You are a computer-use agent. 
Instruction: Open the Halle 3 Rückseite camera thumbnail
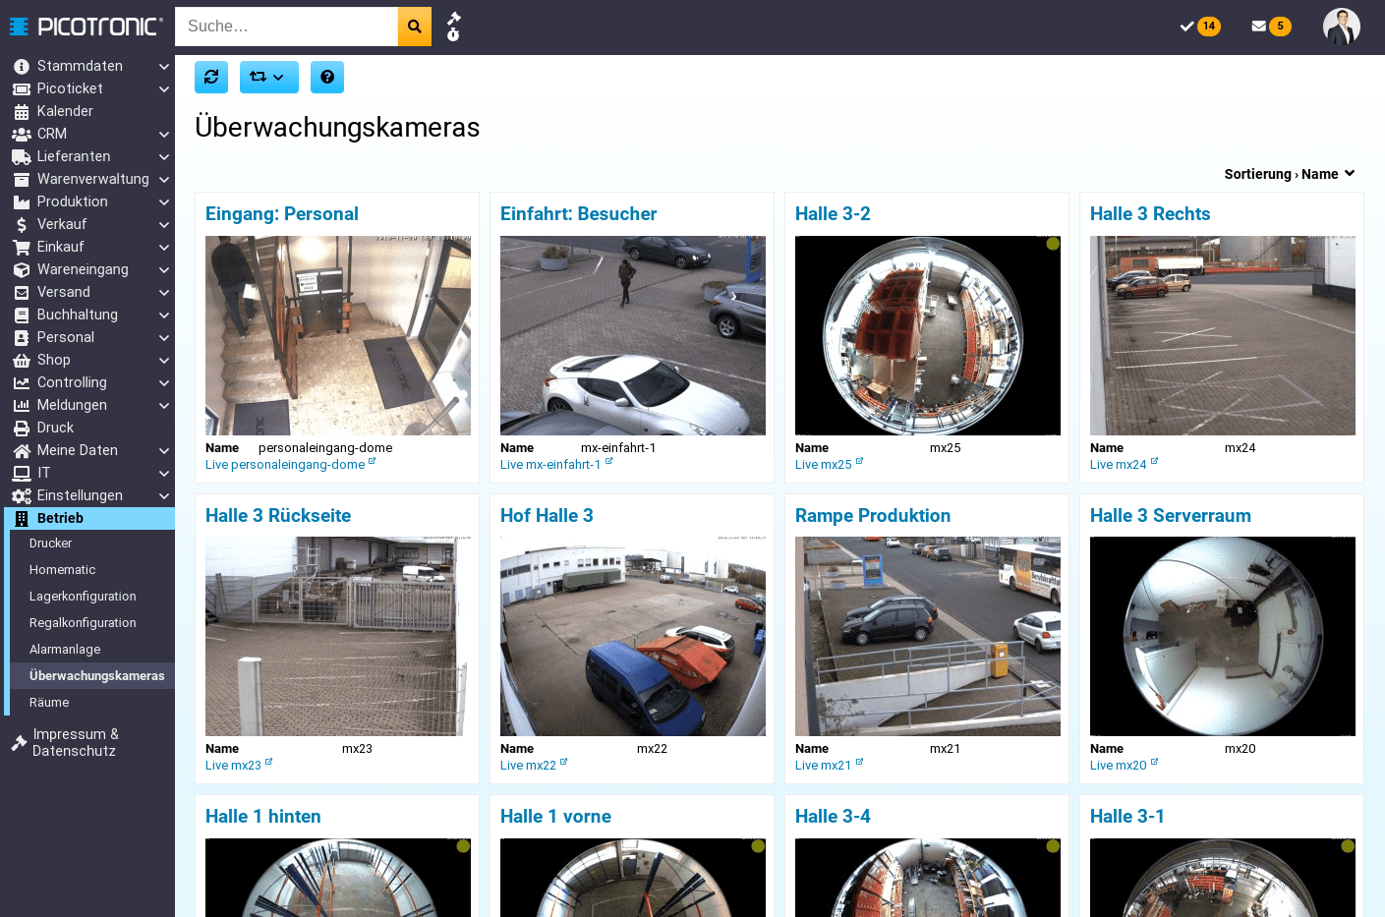click(x=338, y=636)
